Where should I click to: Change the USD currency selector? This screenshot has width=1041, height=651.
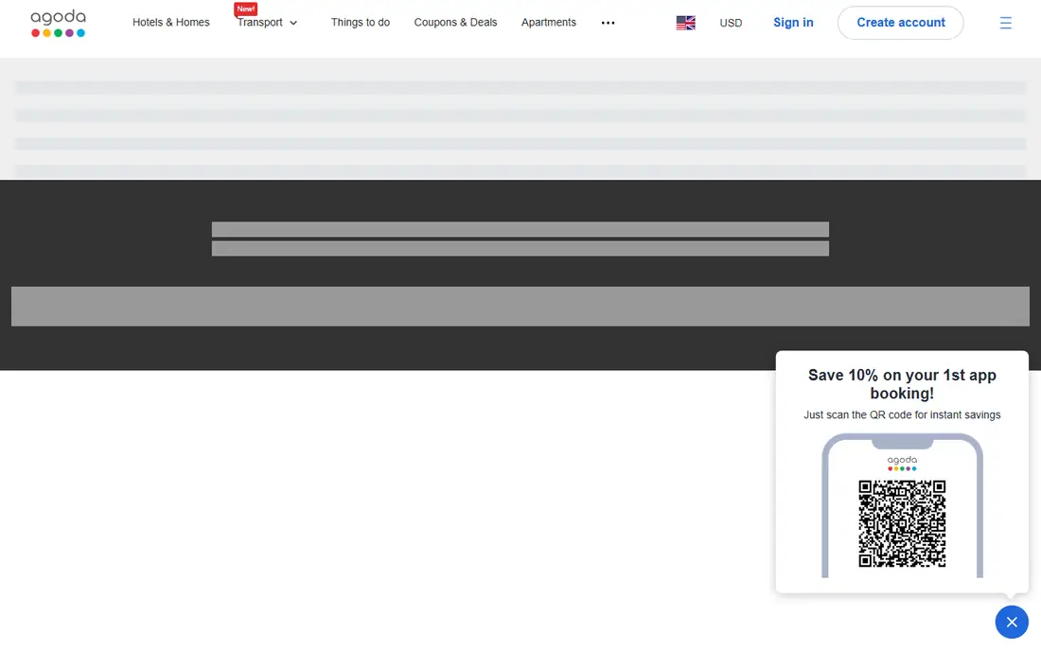coord(731,23)
